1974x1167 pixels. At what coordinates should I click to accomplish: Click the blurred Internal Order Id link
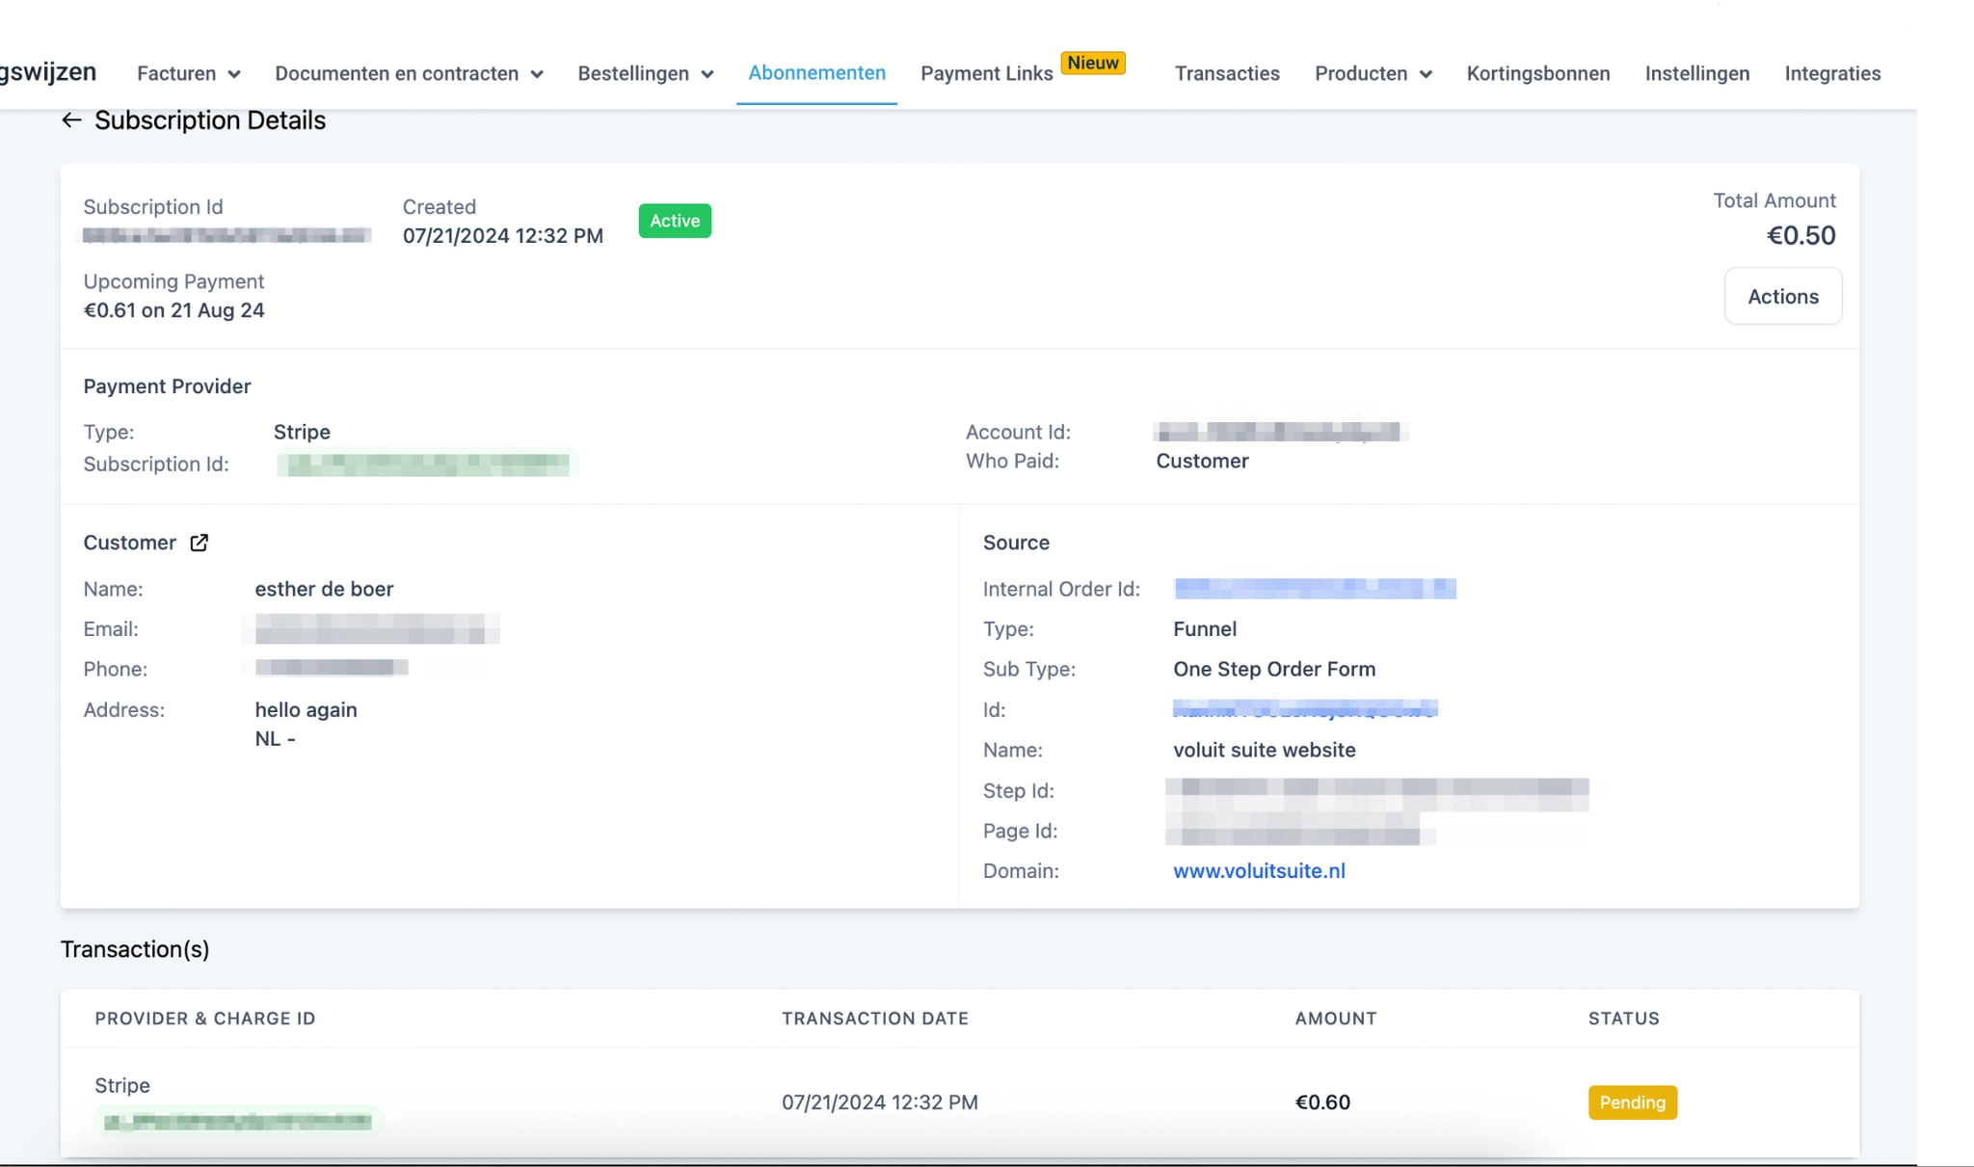(x=1314, y=589)
